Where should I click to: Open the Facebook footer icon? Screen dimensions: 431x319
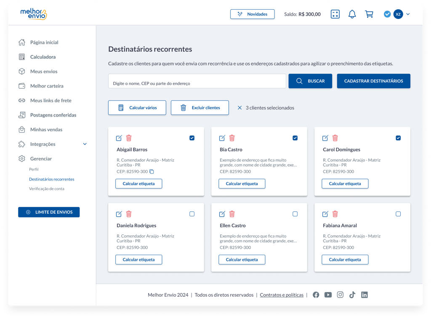(316, 295)
